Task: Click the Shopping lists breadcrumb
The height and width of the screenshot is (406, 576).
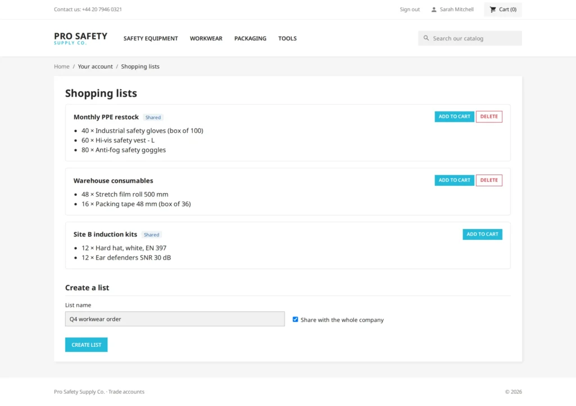Action: [x=140, y=66]
